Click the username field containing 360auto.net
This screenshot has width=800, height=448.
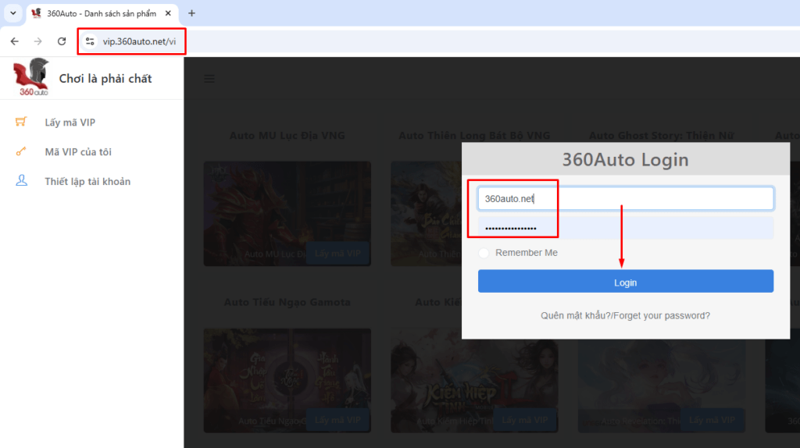click(x=626, y=199)
